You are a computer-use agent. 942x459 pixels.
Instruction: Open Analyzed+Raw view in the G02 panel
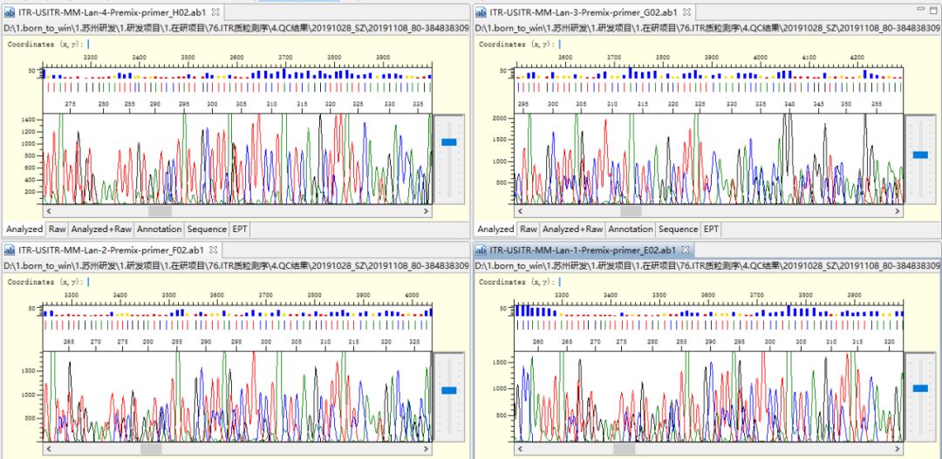click(572, 229)
